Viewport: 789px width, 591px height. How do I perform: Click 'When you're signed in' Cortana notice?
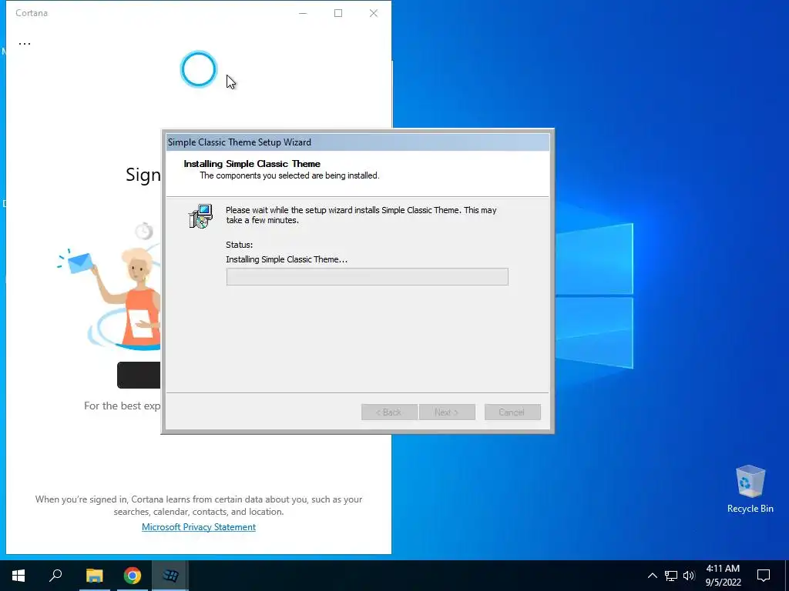click(x=199, y=505)
